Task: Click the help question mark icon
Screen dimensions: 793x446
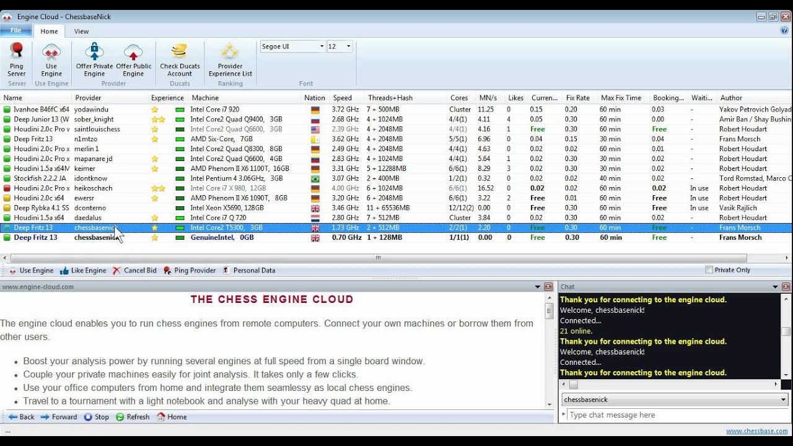Action: coord(784,30)
